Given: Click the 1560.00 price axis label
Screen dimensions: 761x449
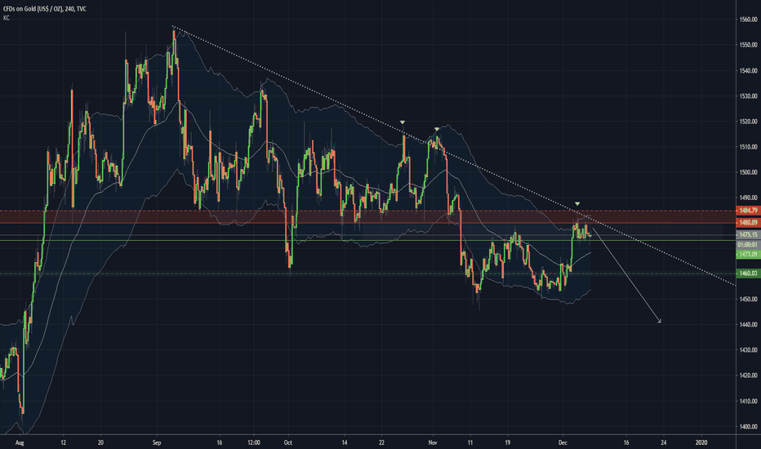Looking at the screenshot, I should (x=749, y=20).
